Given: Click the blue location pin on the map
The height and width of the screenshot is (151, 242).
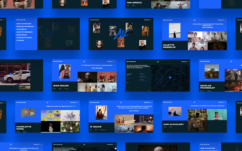Looking at the screenshot, I should pos(170,77).
